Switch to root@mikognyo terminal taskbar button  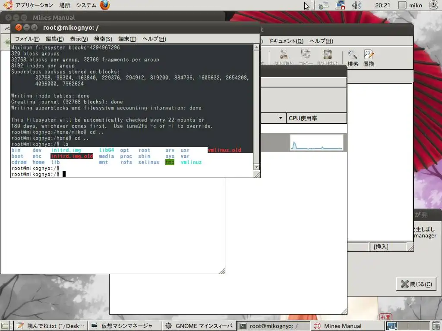[273, 326]
